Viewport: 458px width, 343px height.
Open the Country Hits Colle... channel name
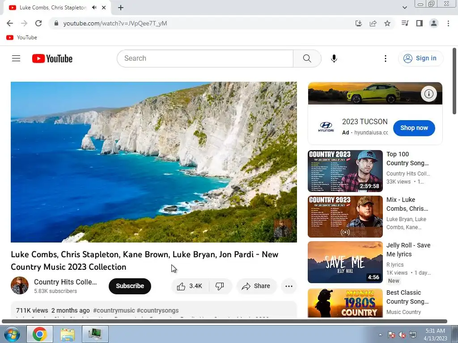(x=65, y=282)
